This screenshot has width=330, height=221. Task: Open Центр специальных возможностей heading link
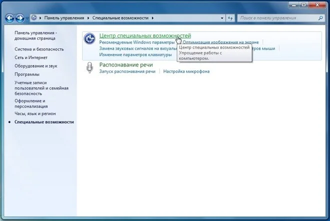(145, 35)
